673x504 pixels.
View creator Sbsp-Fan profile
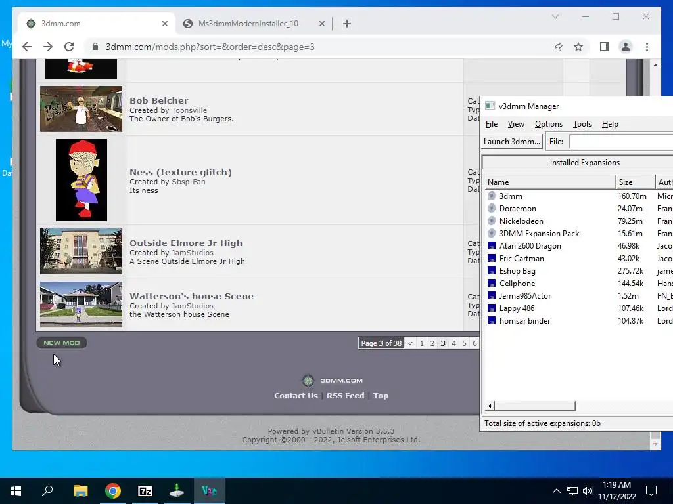pyautogui.click(x=189, y=182)
